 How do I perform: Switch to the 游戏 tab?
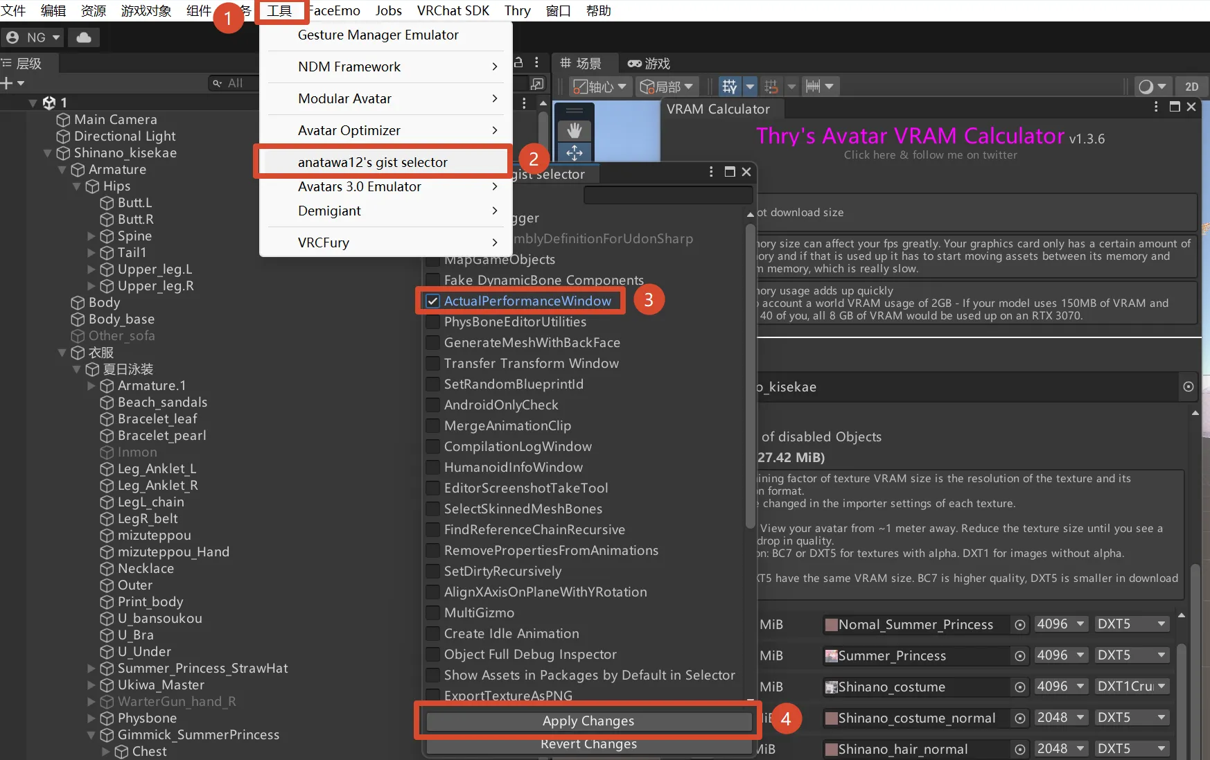point(649,64)
